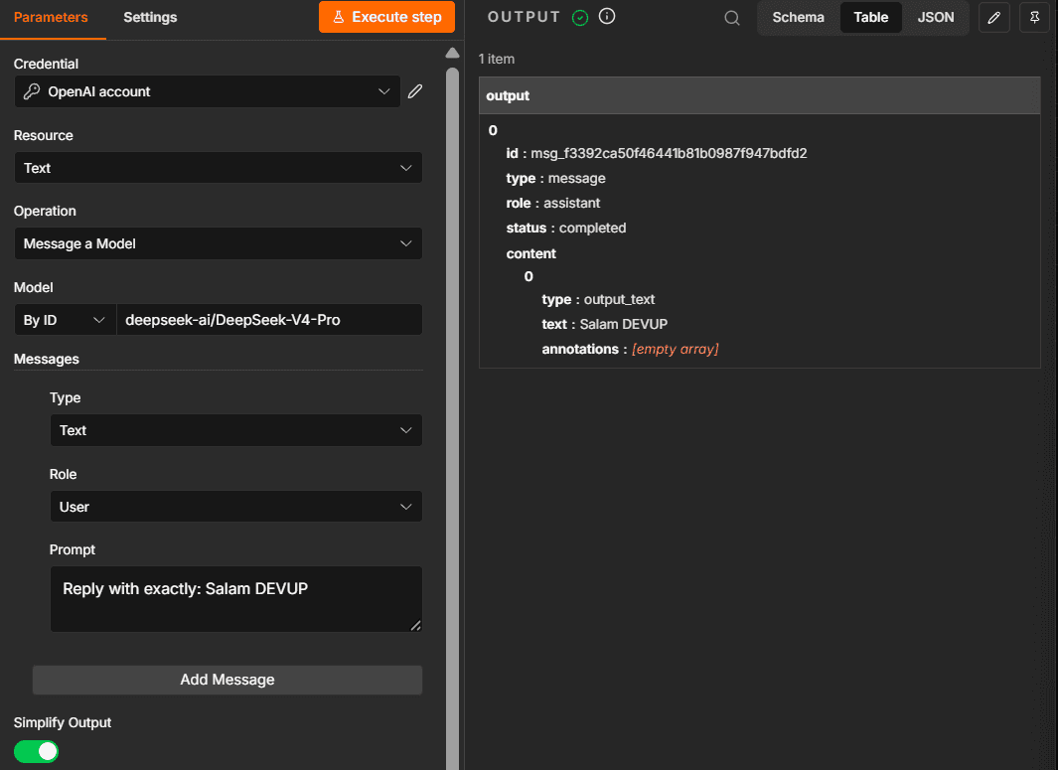
Task: Click the output success checkmark icon
Action: click(x=579, y=18)
